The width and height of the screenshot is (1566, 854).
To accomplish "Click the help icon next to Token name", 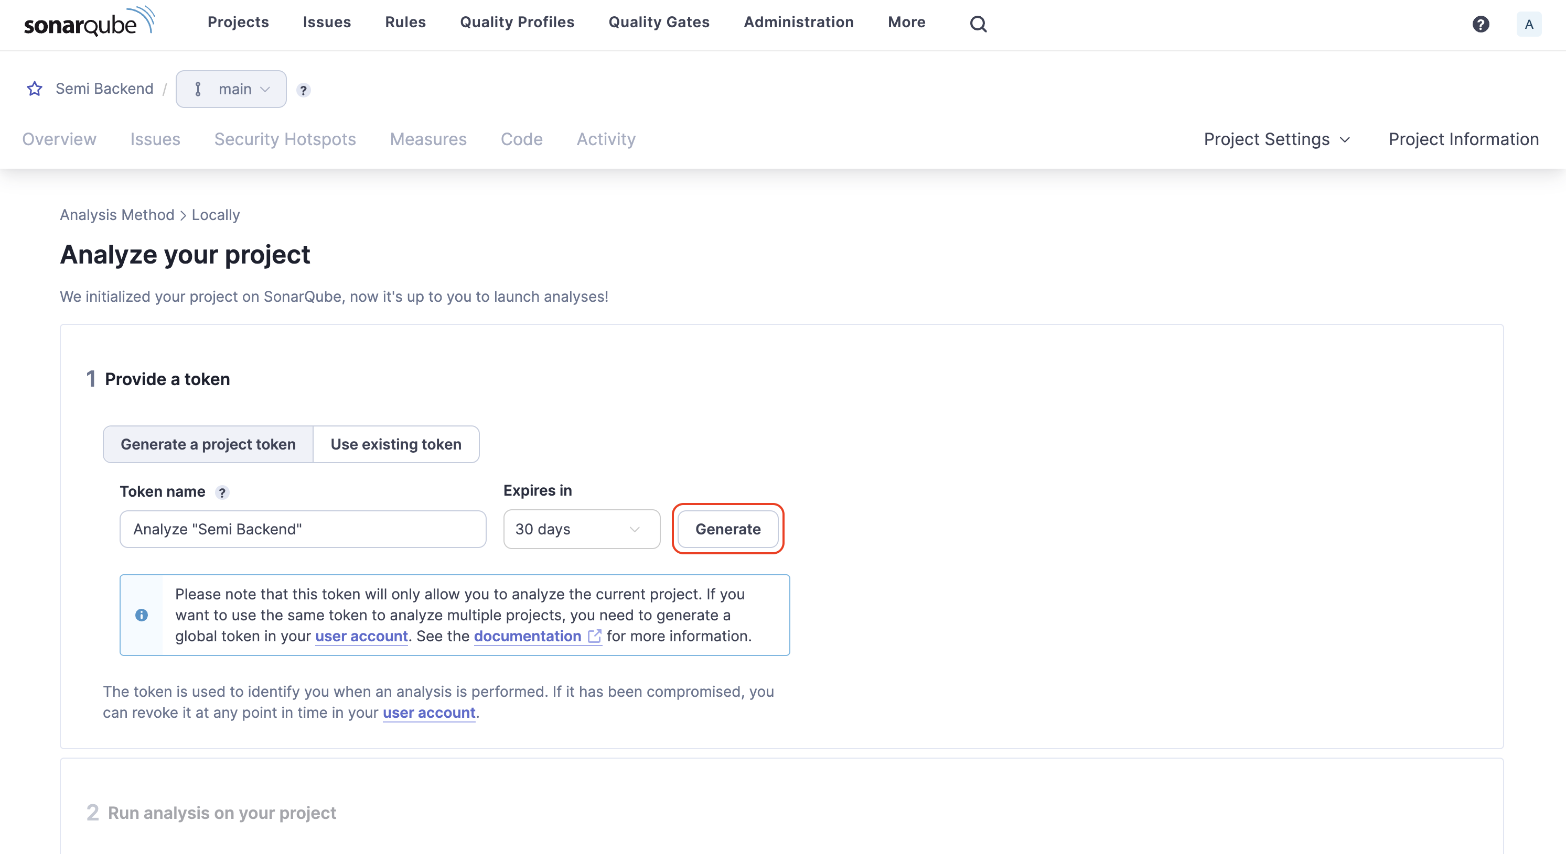I will pos(222,492).
